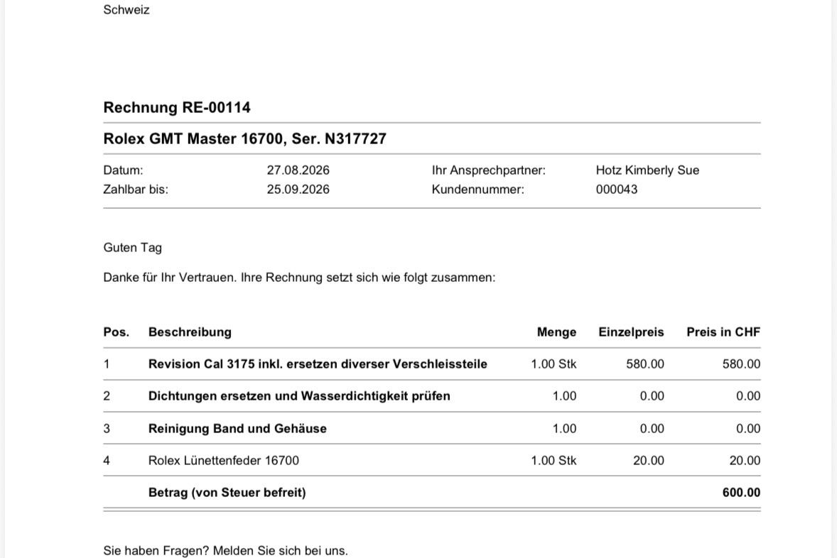Image resolution: width=837 pixels, height=558 pixels.
Task: Click the quantity "1.00 Stk" for Rolex Lünettenfeder
Action: 553,460
